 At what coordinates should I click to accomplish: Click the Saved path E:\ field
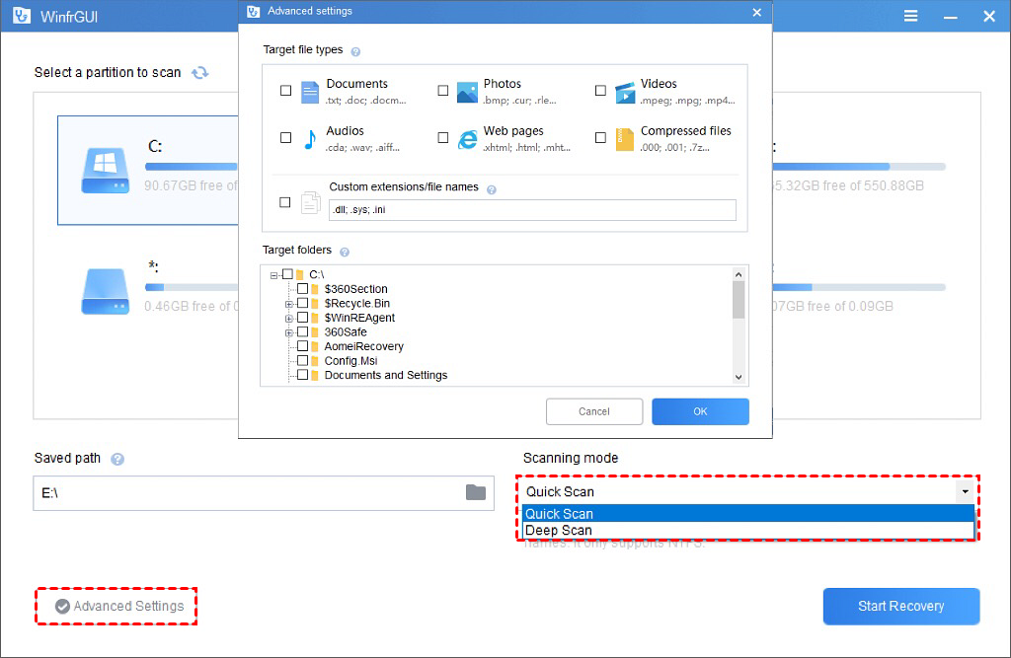(263, 493)
